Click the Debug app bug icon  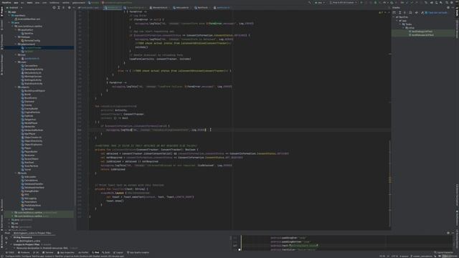[375, 3]
